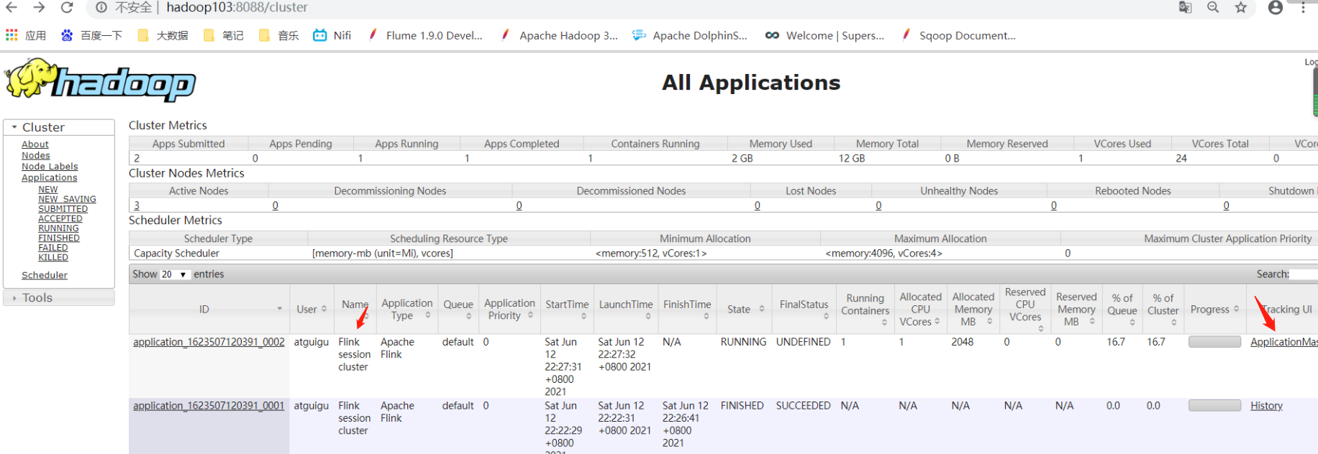
Task: Filter applications by NEW_SAVING state
Action: [x=67, y=199]
